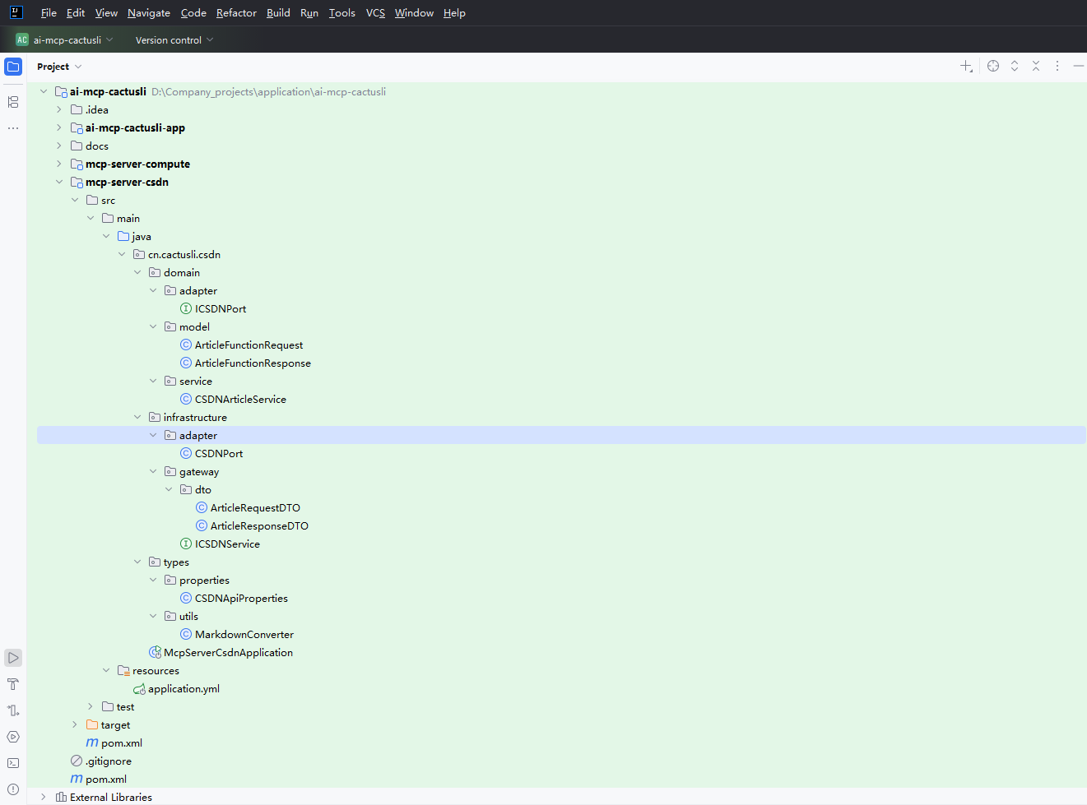Open the Services tool window icon
The image size is (1087, 805).
click(x=13, y=737)
